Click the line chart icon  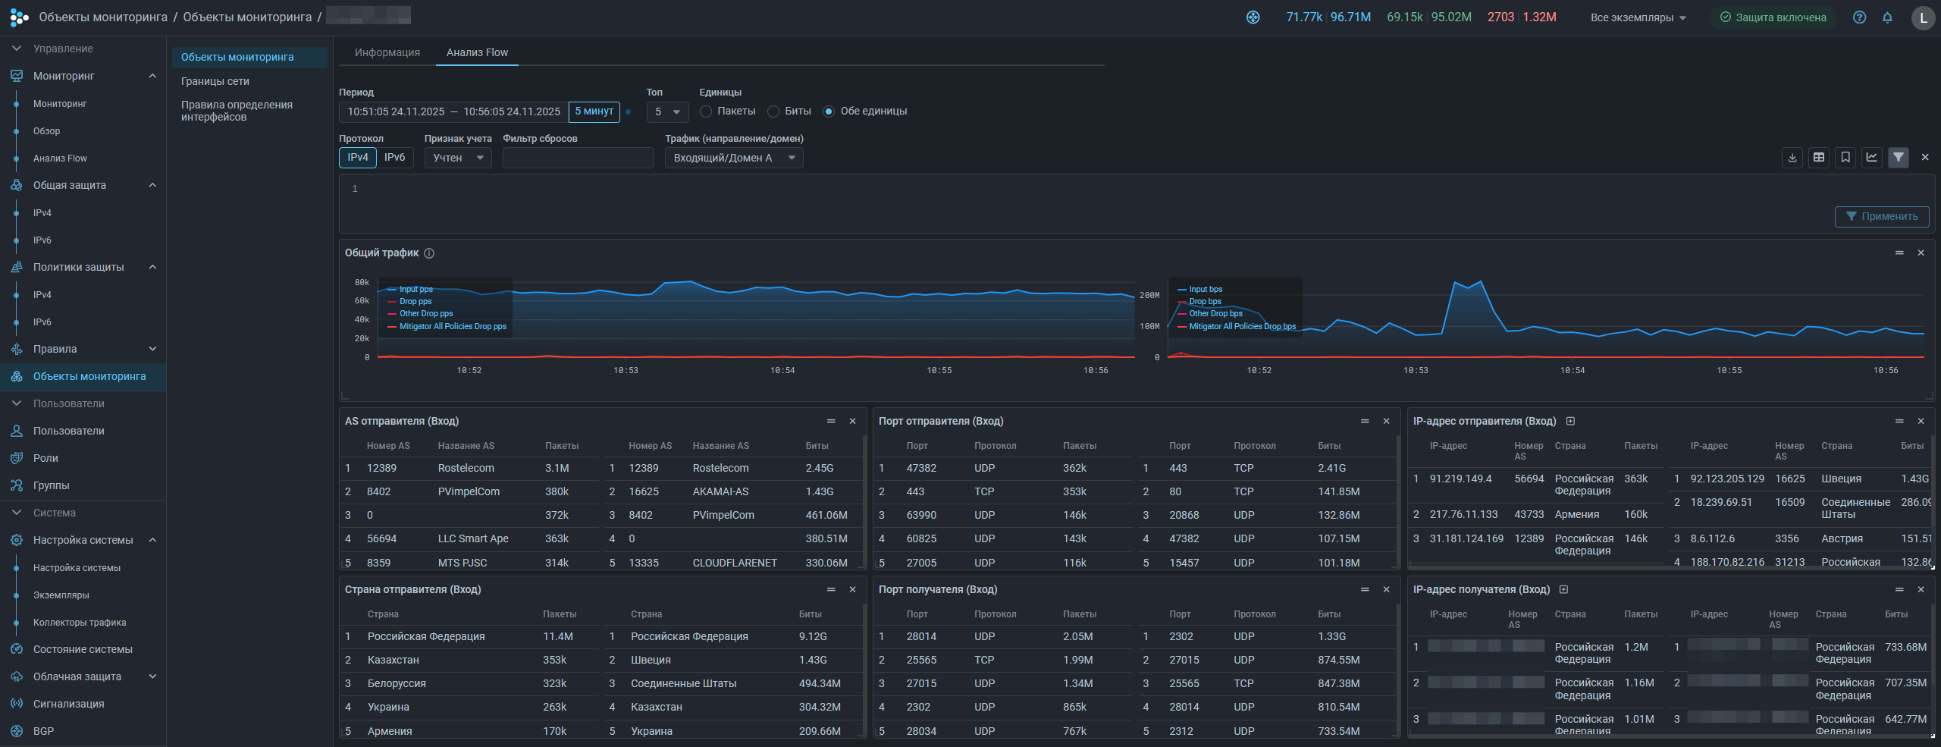pyautogui.click(x=1872, y=157)
